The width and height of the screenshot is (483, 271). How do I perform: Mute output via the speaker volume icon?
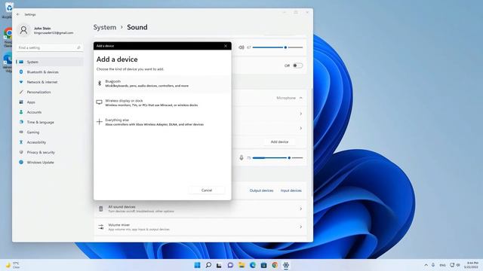click(x=241, y=47)
